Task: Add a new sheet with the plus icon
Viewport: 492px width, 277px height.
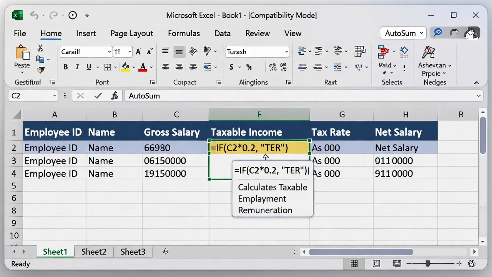Action: 165,252
